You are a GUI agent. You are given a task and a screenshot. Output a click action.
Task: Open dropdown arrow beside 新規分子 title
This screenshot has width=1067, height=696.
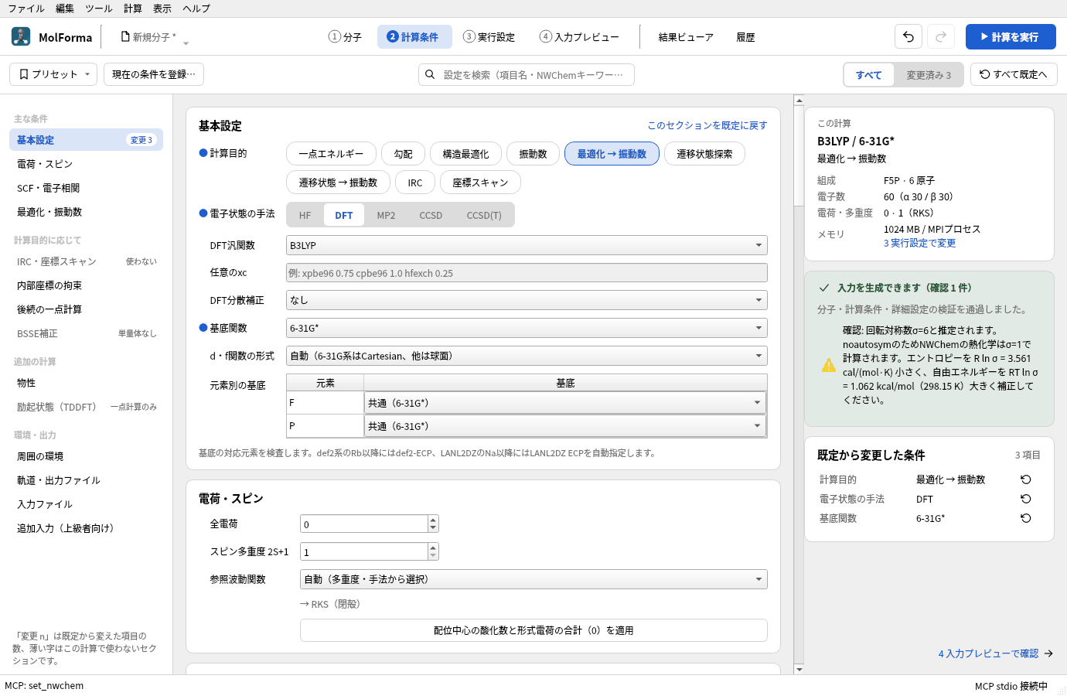186,43
